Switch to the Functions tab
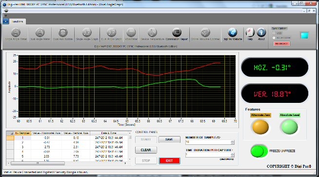 click(17, 21)
